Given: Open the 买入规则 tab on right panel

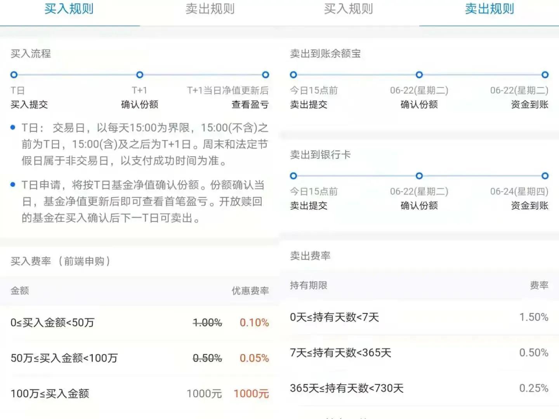Looking at the screenshot, I should [x=348, y=9].
